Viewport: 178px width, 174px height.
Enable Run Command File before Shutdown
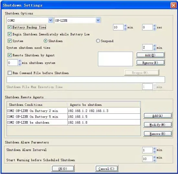[x=10, y=73]
